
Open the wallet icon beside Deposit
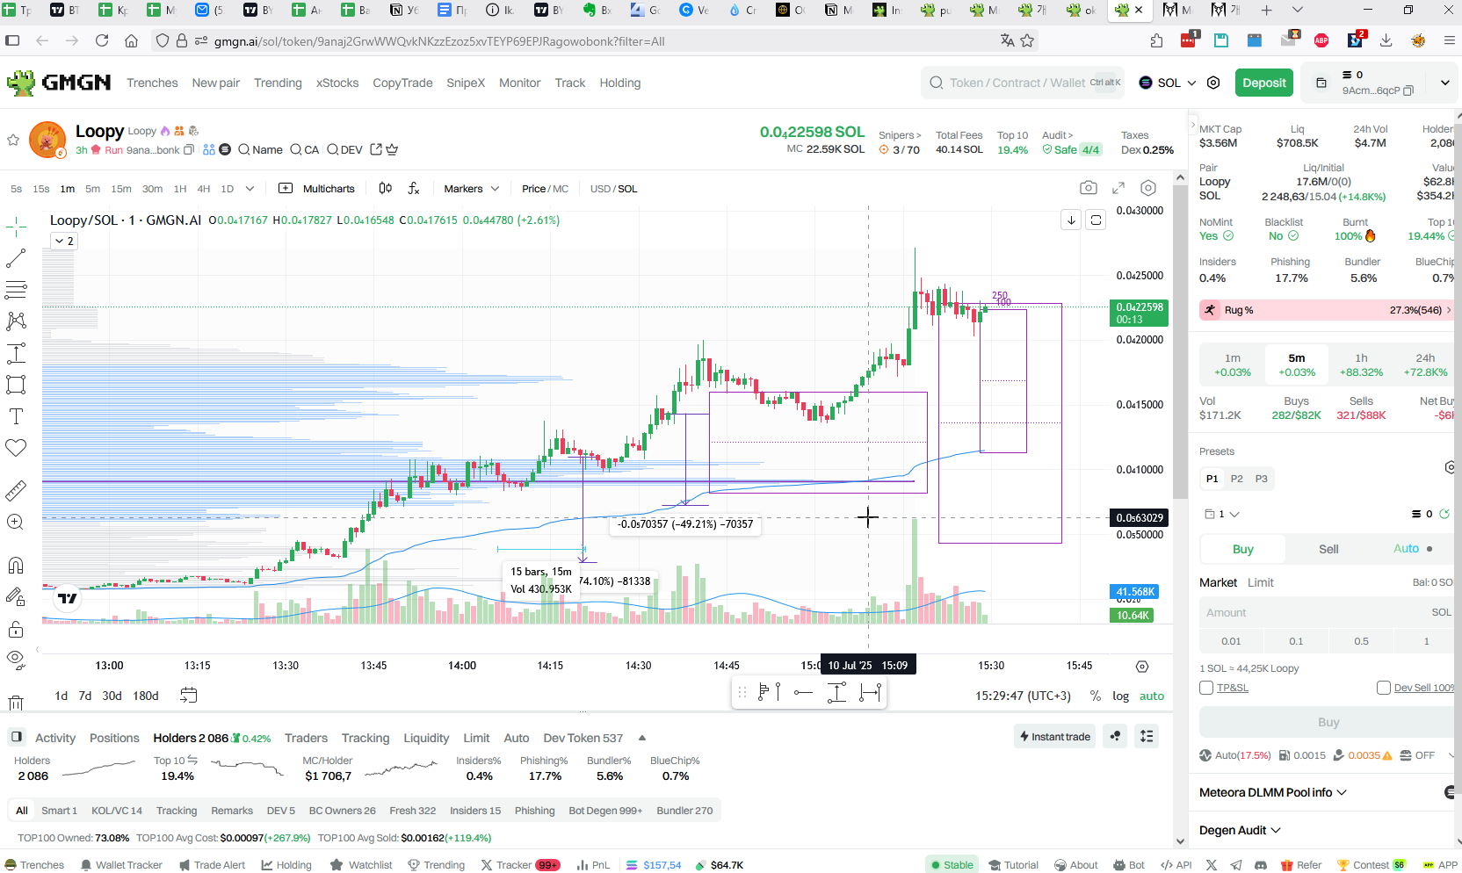[1321, 83]
